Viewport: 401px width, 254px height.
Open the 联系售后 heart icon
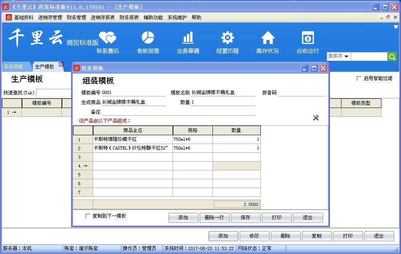[107, 38]
